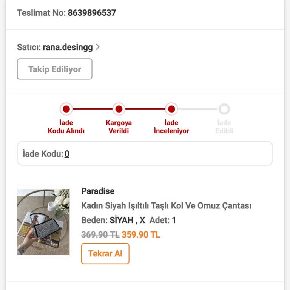Open the handbag product thumbnail
Screen dimensions: 290x290
[43, 222]
